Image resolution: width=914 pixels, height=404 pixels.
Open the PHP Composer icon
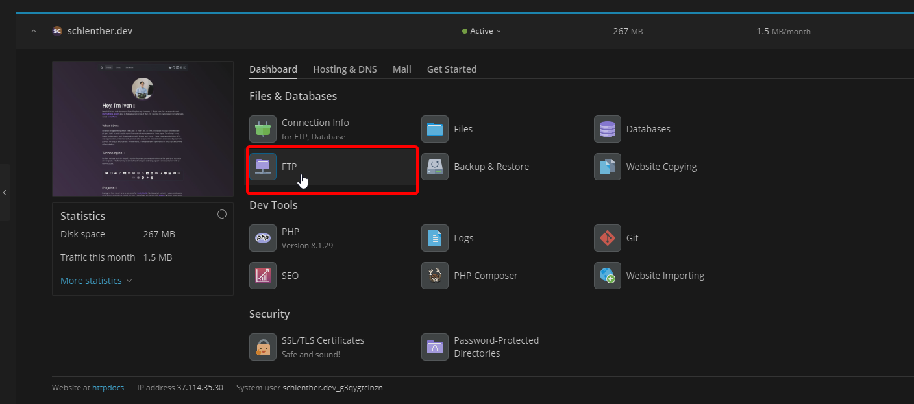tap(435, 276)
